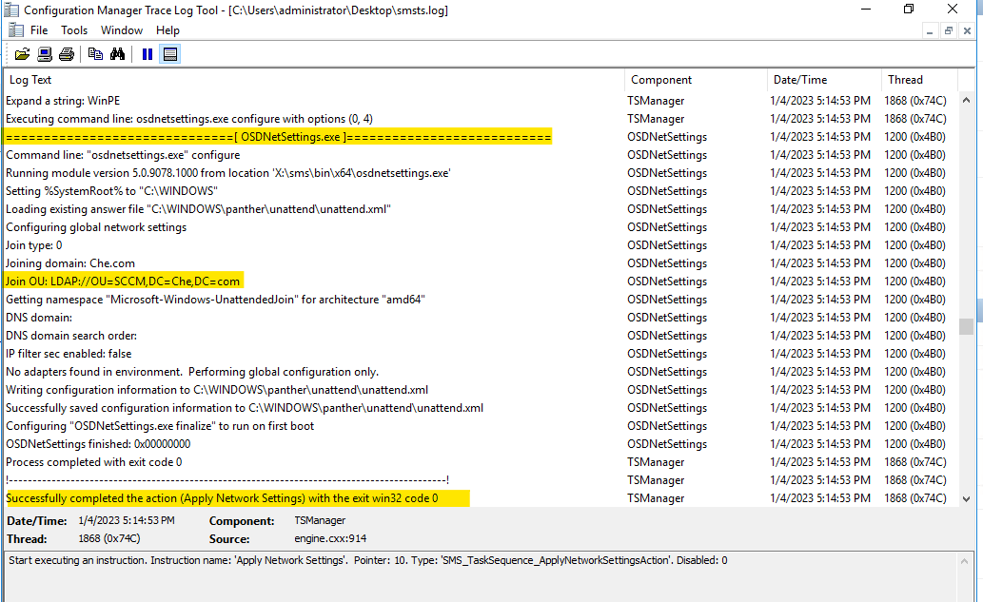Select the 'Configuring OSDNetSettings.exe finalize' row
Image resolution: width=983 pixels, height=602 pixels.
pos(481,426)
